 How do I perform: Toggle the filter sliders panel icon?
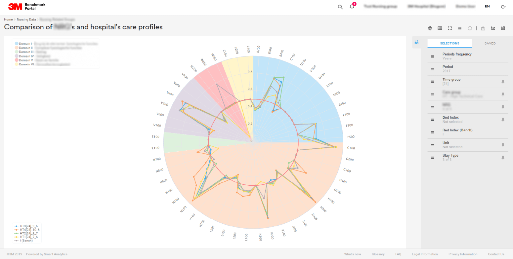pyautogui.click(x=416, y=42)
